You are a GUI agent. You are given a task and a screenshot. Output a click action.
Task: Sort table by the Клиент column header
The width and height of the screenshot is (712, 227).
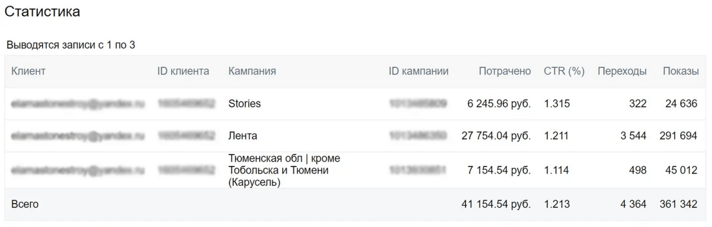click(28, 71)
